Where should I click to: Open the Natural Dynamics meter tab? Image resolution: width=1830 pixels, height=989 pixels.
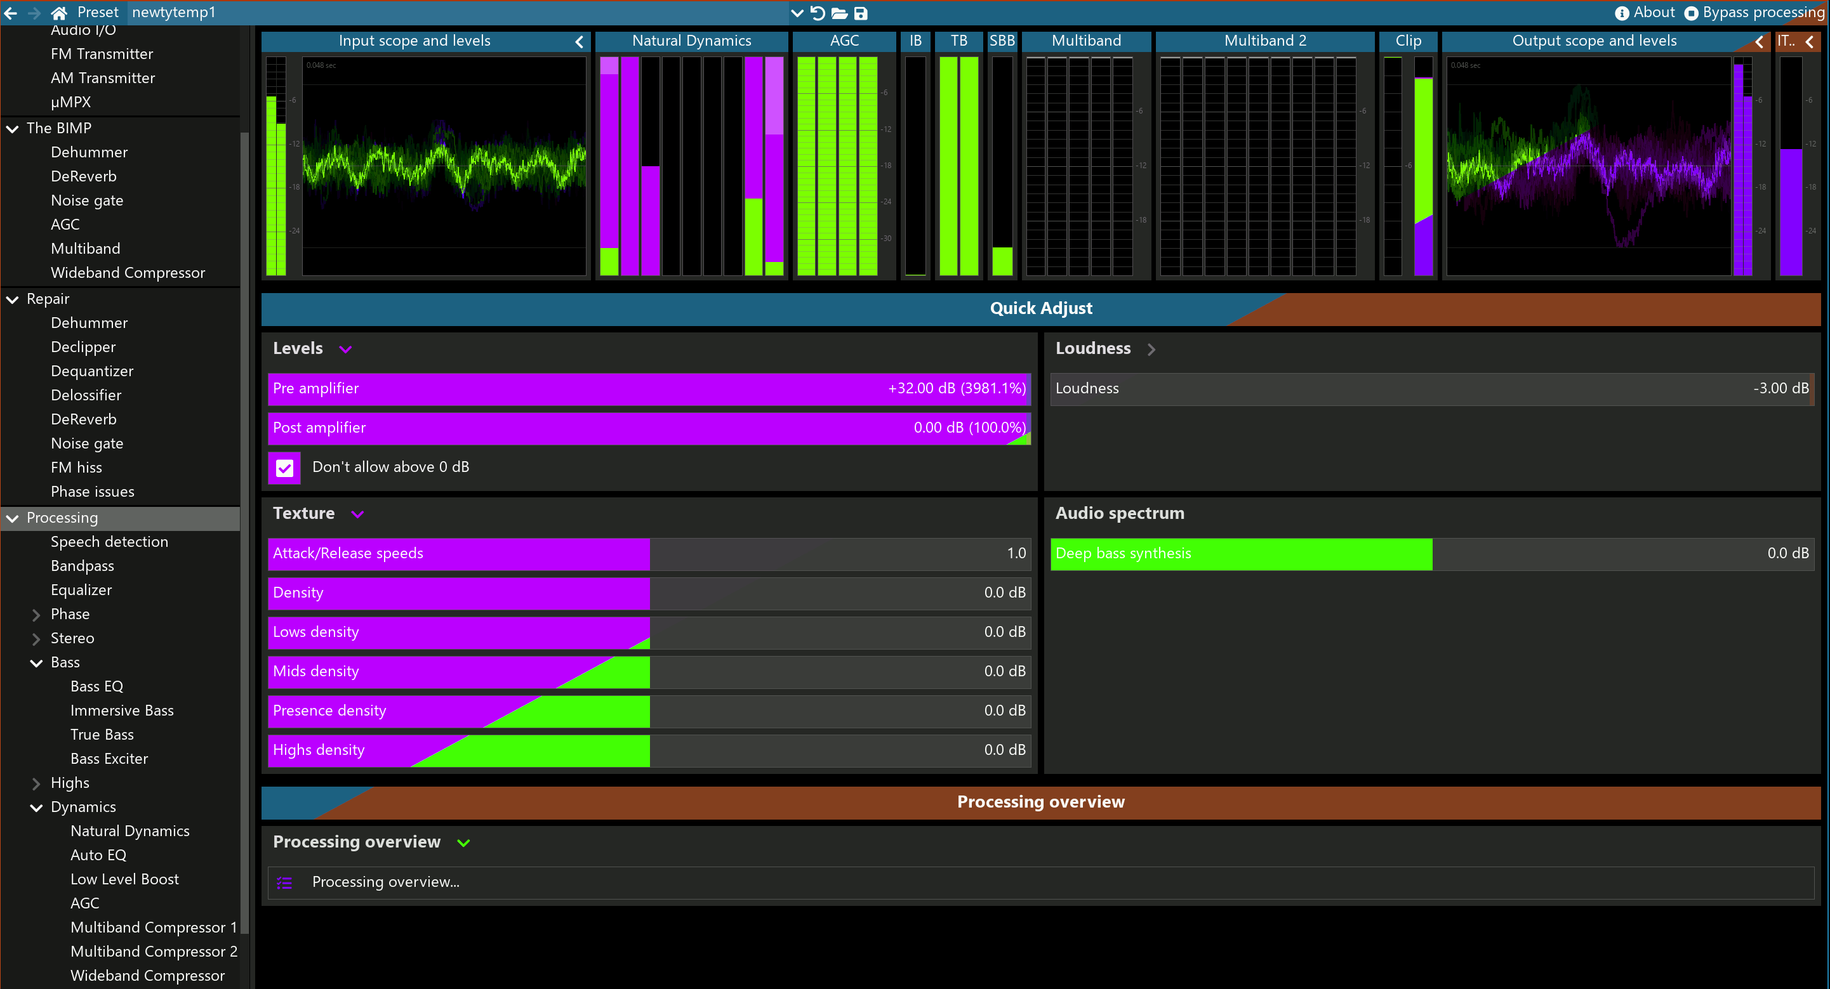691,41
